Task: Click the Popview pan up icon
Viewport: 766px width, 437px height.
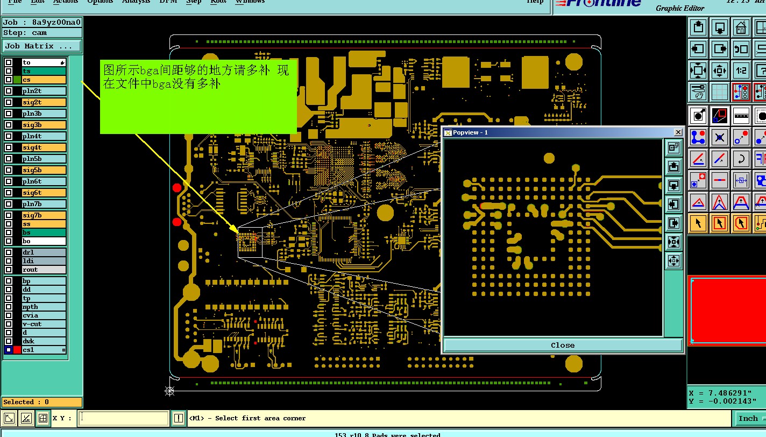Action: point(674,166)
